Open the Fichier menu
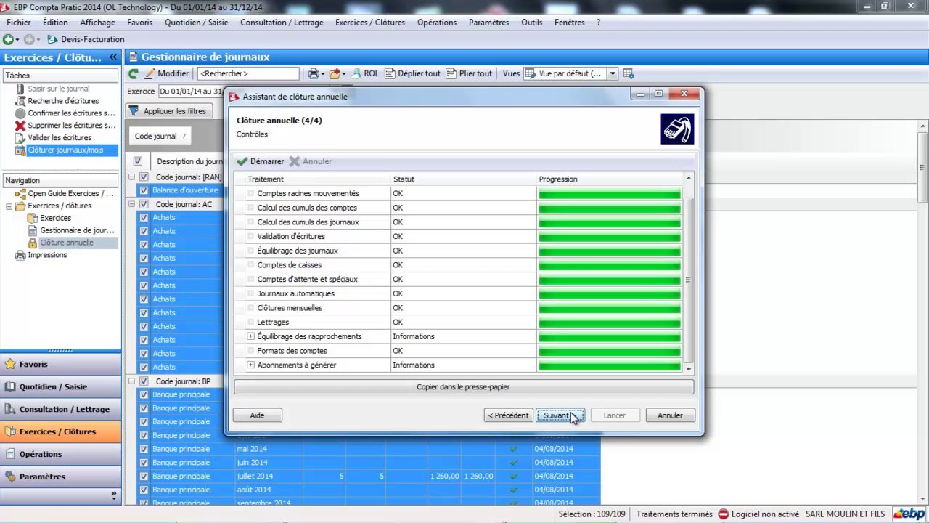This screenshot has width=929, height=523. (x=19, y=23)
